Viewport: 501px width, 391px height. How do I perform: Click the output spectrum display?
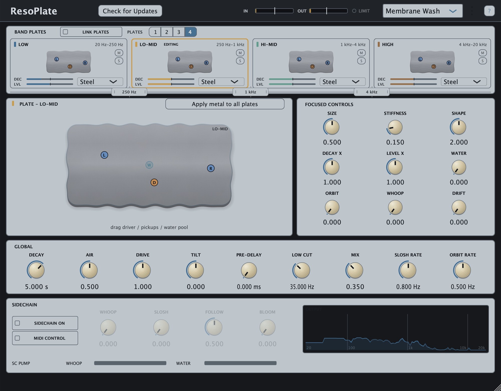pyautogui.click(x=396, y=329)
